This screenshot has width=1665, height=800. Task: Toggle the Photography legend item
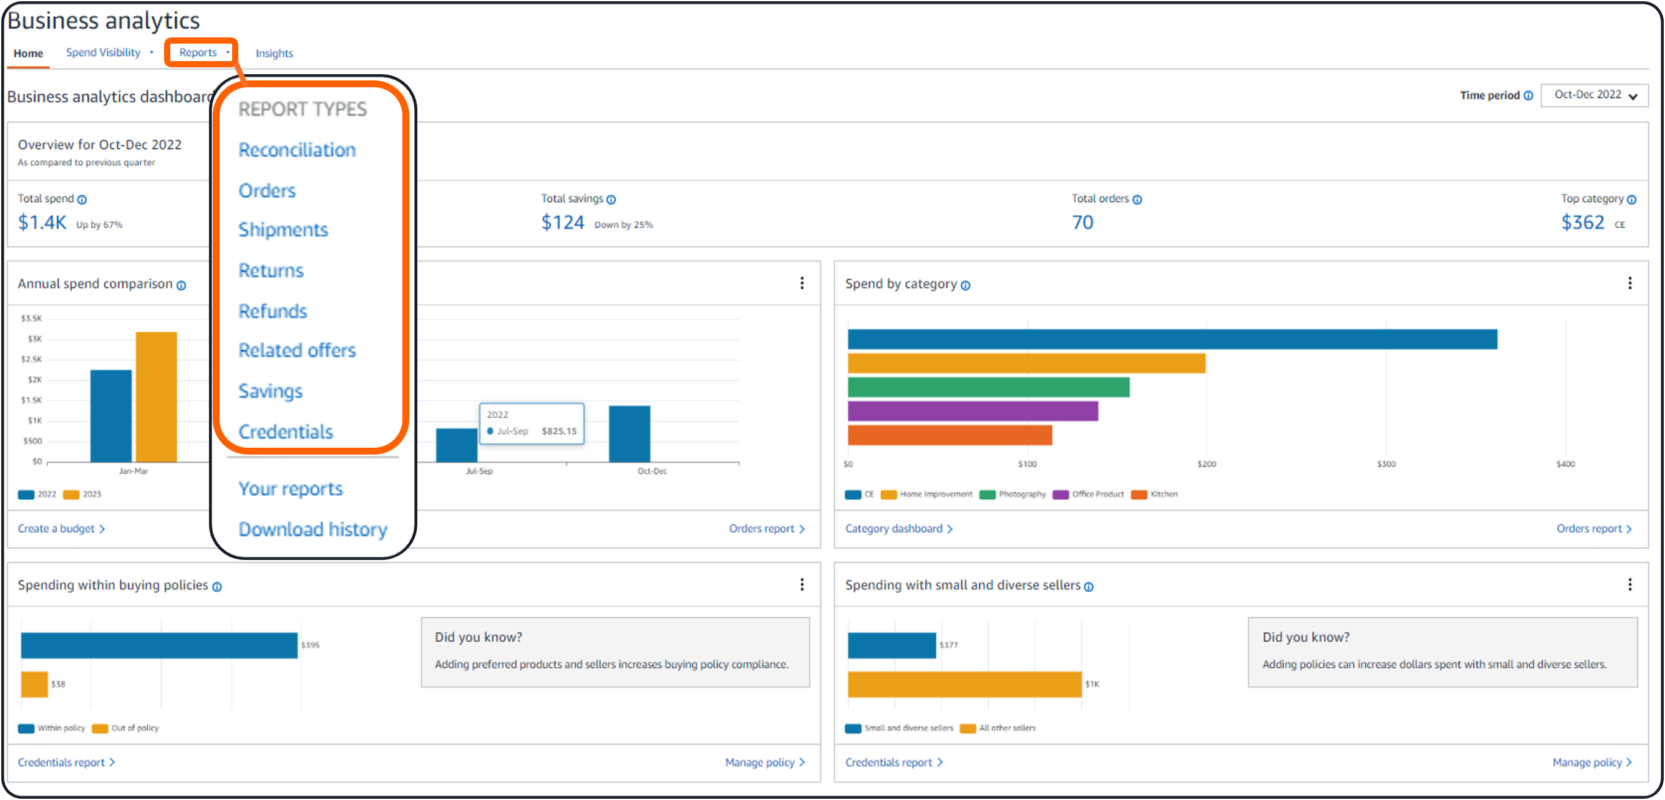click(x=1014, y=494)
